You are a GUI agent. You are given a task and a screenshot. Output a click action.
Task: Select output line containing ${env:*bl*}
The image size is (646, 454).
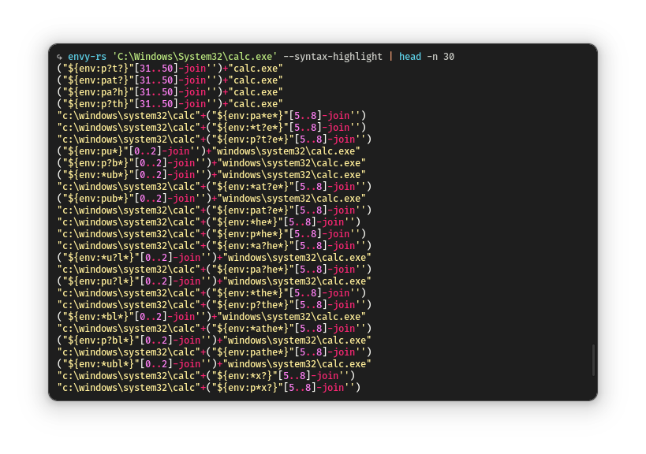211,317
